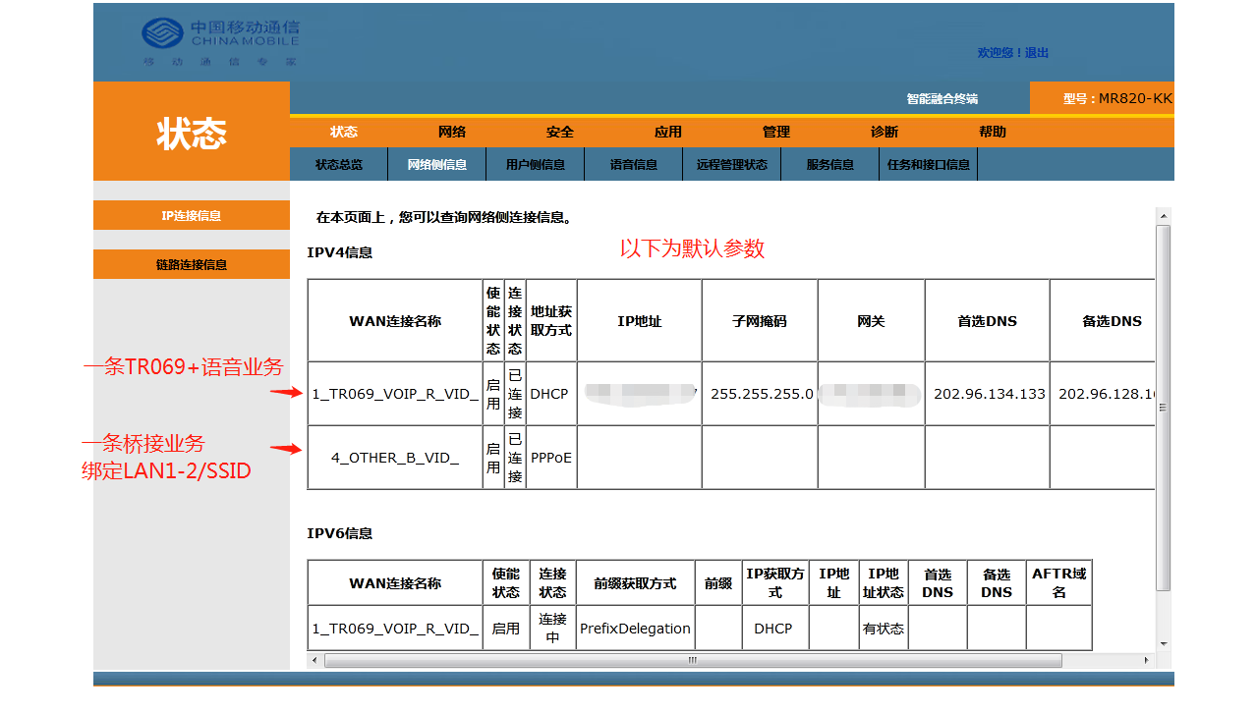The height and width of the screenshot is (713, 1256).
Task: Click the 退出 logout link
Action: [1037, 53]
